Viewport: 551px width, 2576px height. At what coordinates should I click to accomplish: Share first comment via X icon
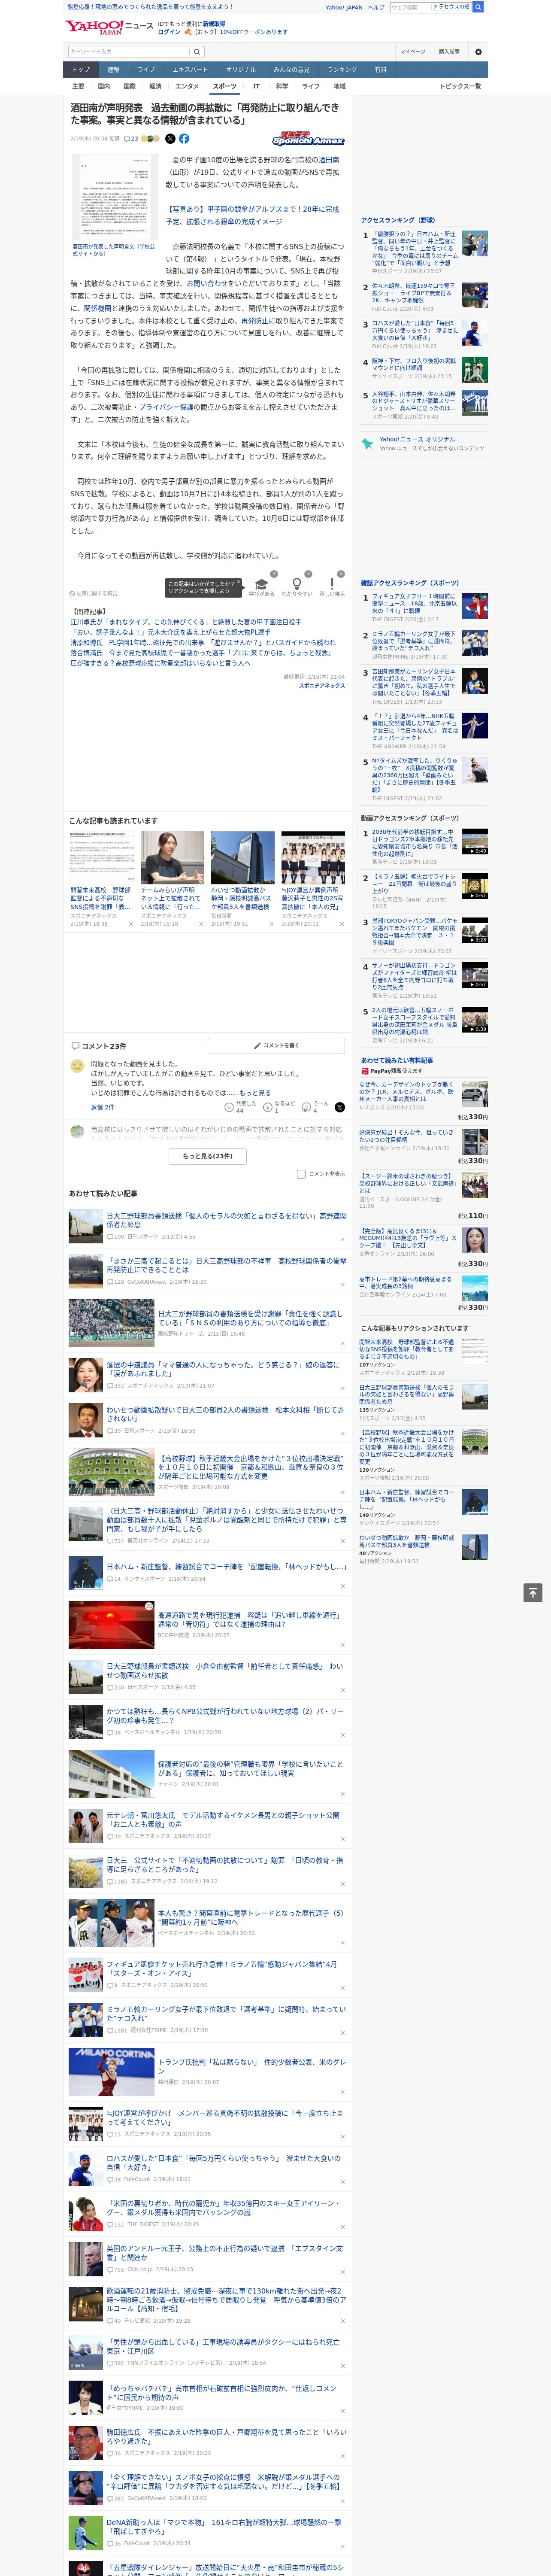coord(340,1107)
